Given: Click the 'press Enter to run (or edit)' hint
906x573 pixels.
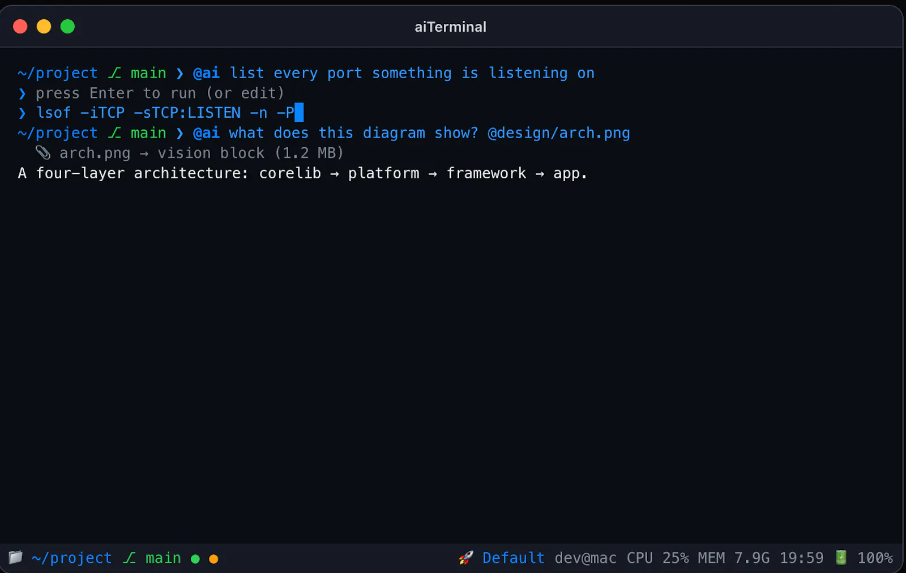Looking at the screenshot, I should (x=160, y=93).
